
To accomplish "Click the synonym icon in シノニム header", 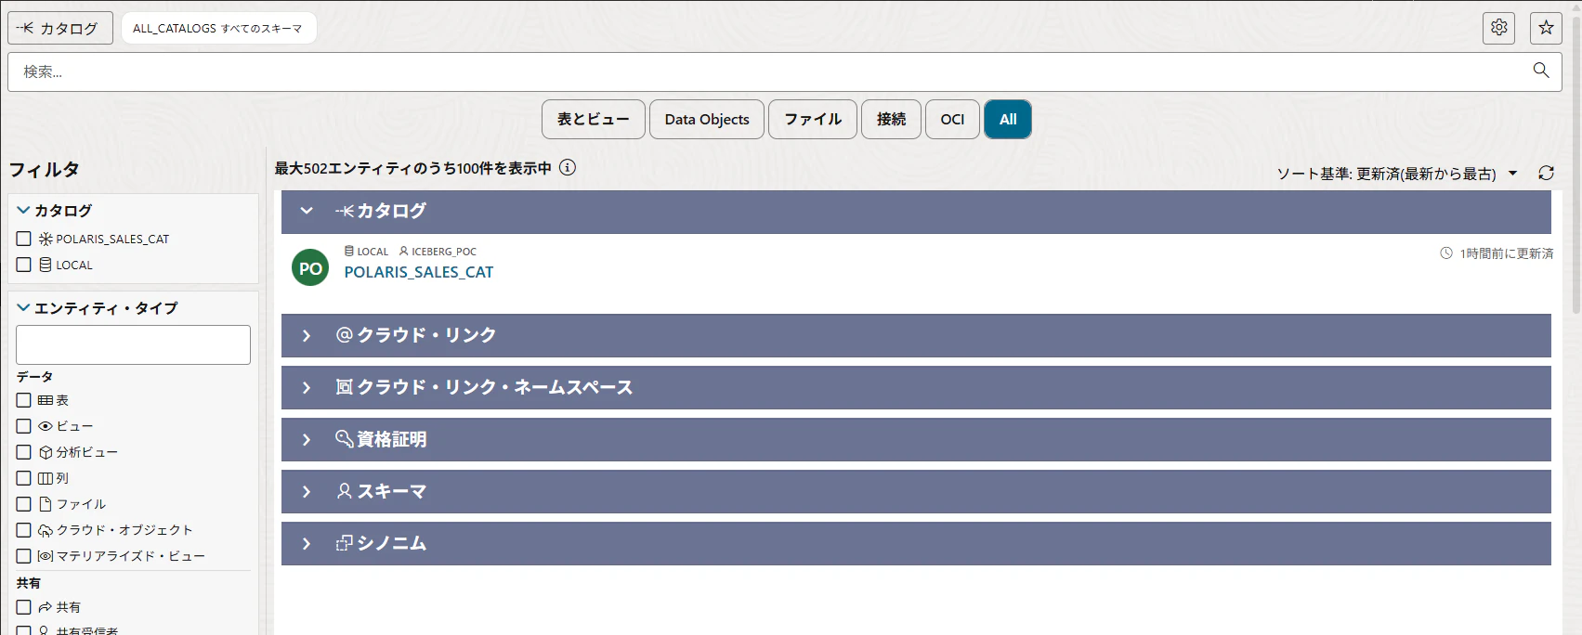I will (345, 542).
